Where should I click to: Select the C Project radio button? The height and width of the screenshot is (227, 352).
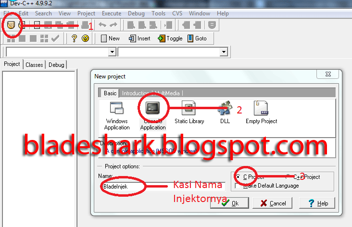pos(238,177)
